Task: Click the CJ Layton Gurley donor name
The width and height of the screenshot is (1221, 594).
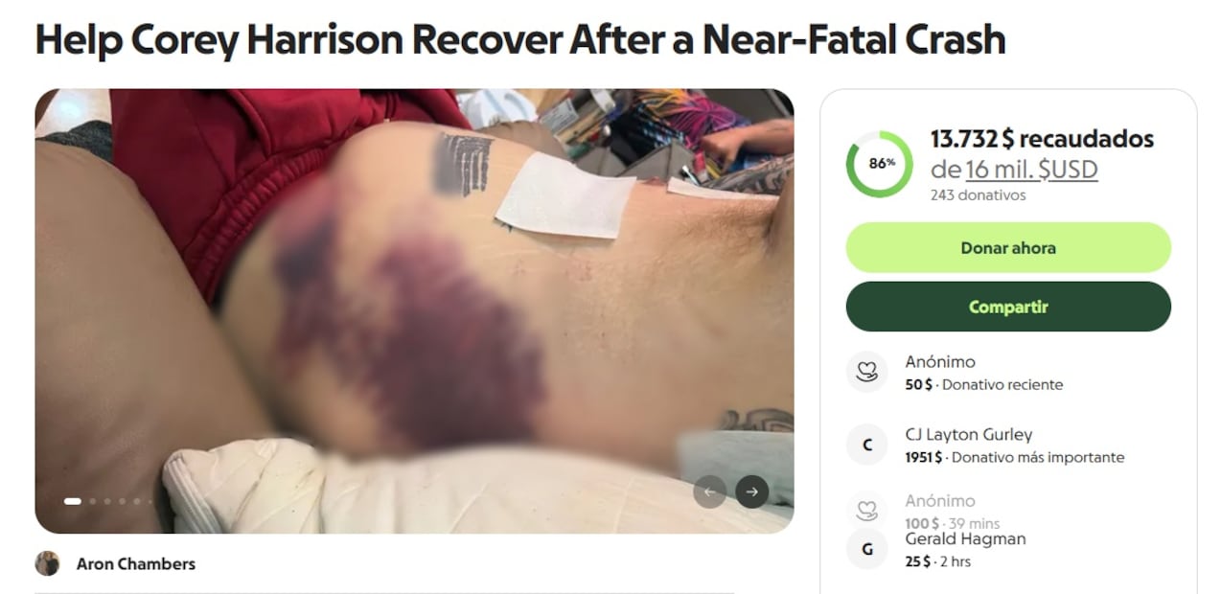Action: (969, 434)
